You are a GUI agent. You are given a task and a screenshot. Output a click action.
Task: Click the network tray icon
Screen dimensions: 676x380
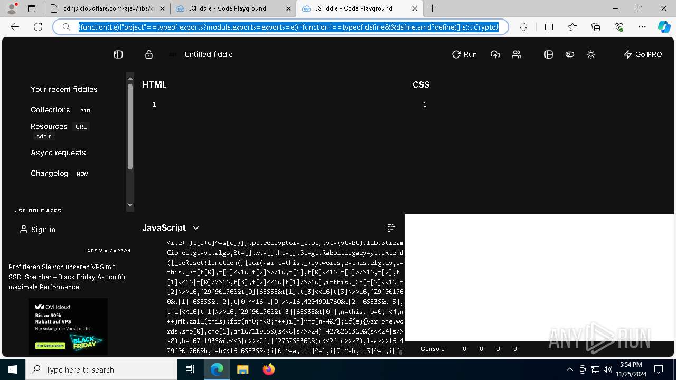pyautogui.click(x=595, y=369)
